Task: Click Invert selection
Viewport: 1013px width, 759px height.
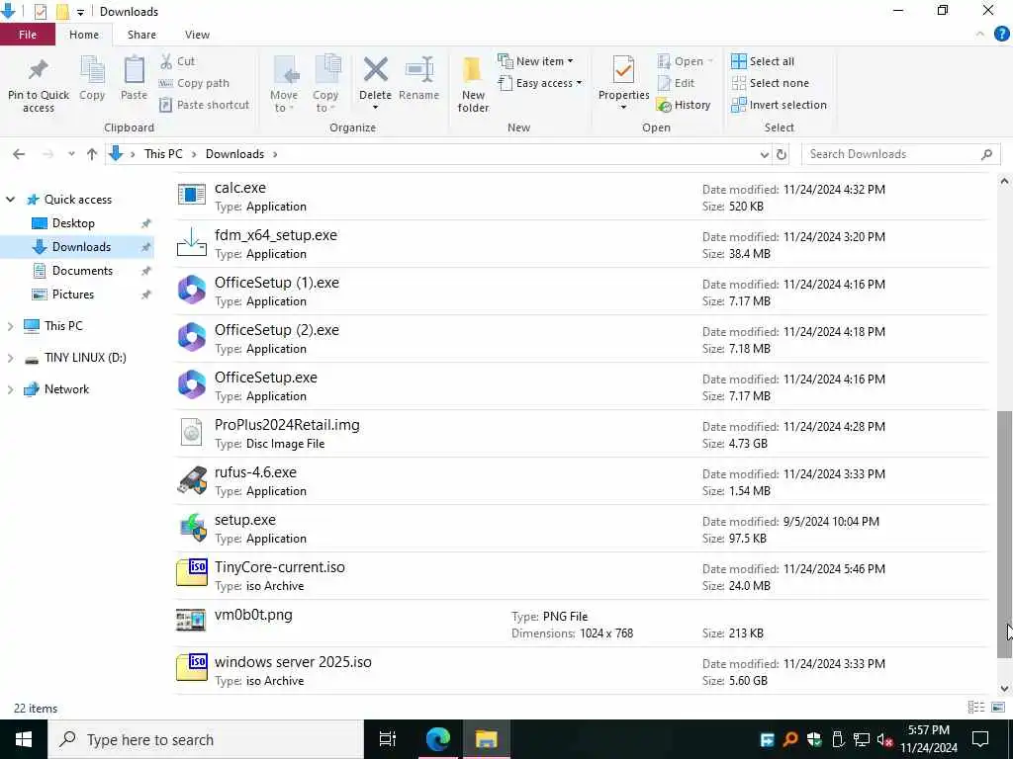Action: pyautogui.click(x=780, y=105)
